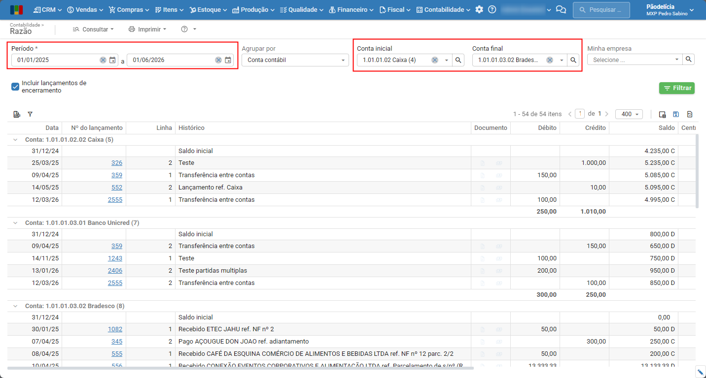Screen dimensions: 706x378
Task: Open the Agrupar por dropdown
Action: point(295,60)
